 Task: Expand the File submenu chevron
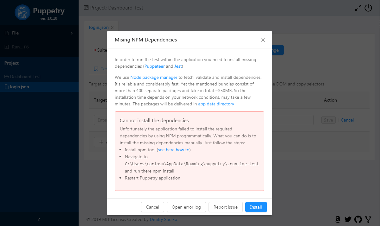coord(72,33)
